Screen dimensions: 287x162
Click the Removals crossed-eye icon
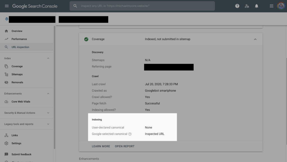point(6,82)
